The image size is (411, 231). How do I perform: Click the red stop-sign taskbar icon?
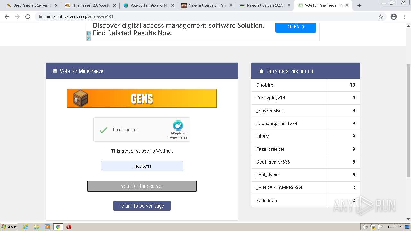(x=69, y=227)
